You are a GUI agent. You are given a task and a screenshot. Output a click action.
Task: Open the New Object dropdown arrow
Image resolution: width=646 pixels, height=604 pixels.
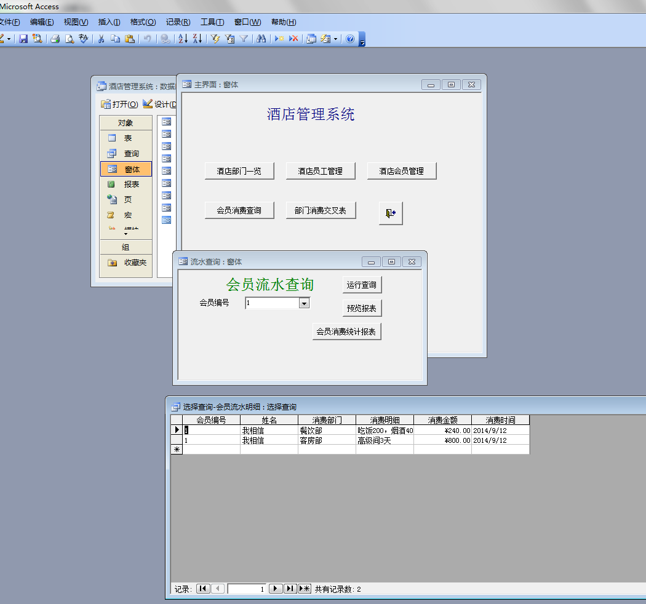click(x=335, y=39)
